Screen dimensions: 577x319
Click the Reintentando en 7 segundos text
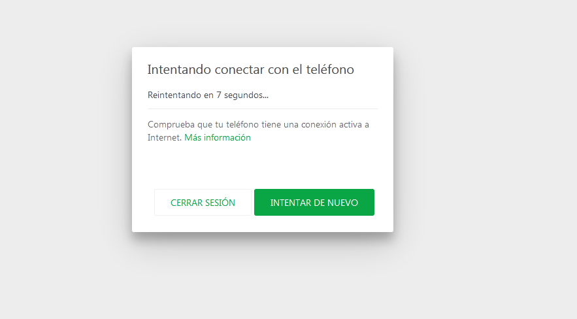point(208,95)
